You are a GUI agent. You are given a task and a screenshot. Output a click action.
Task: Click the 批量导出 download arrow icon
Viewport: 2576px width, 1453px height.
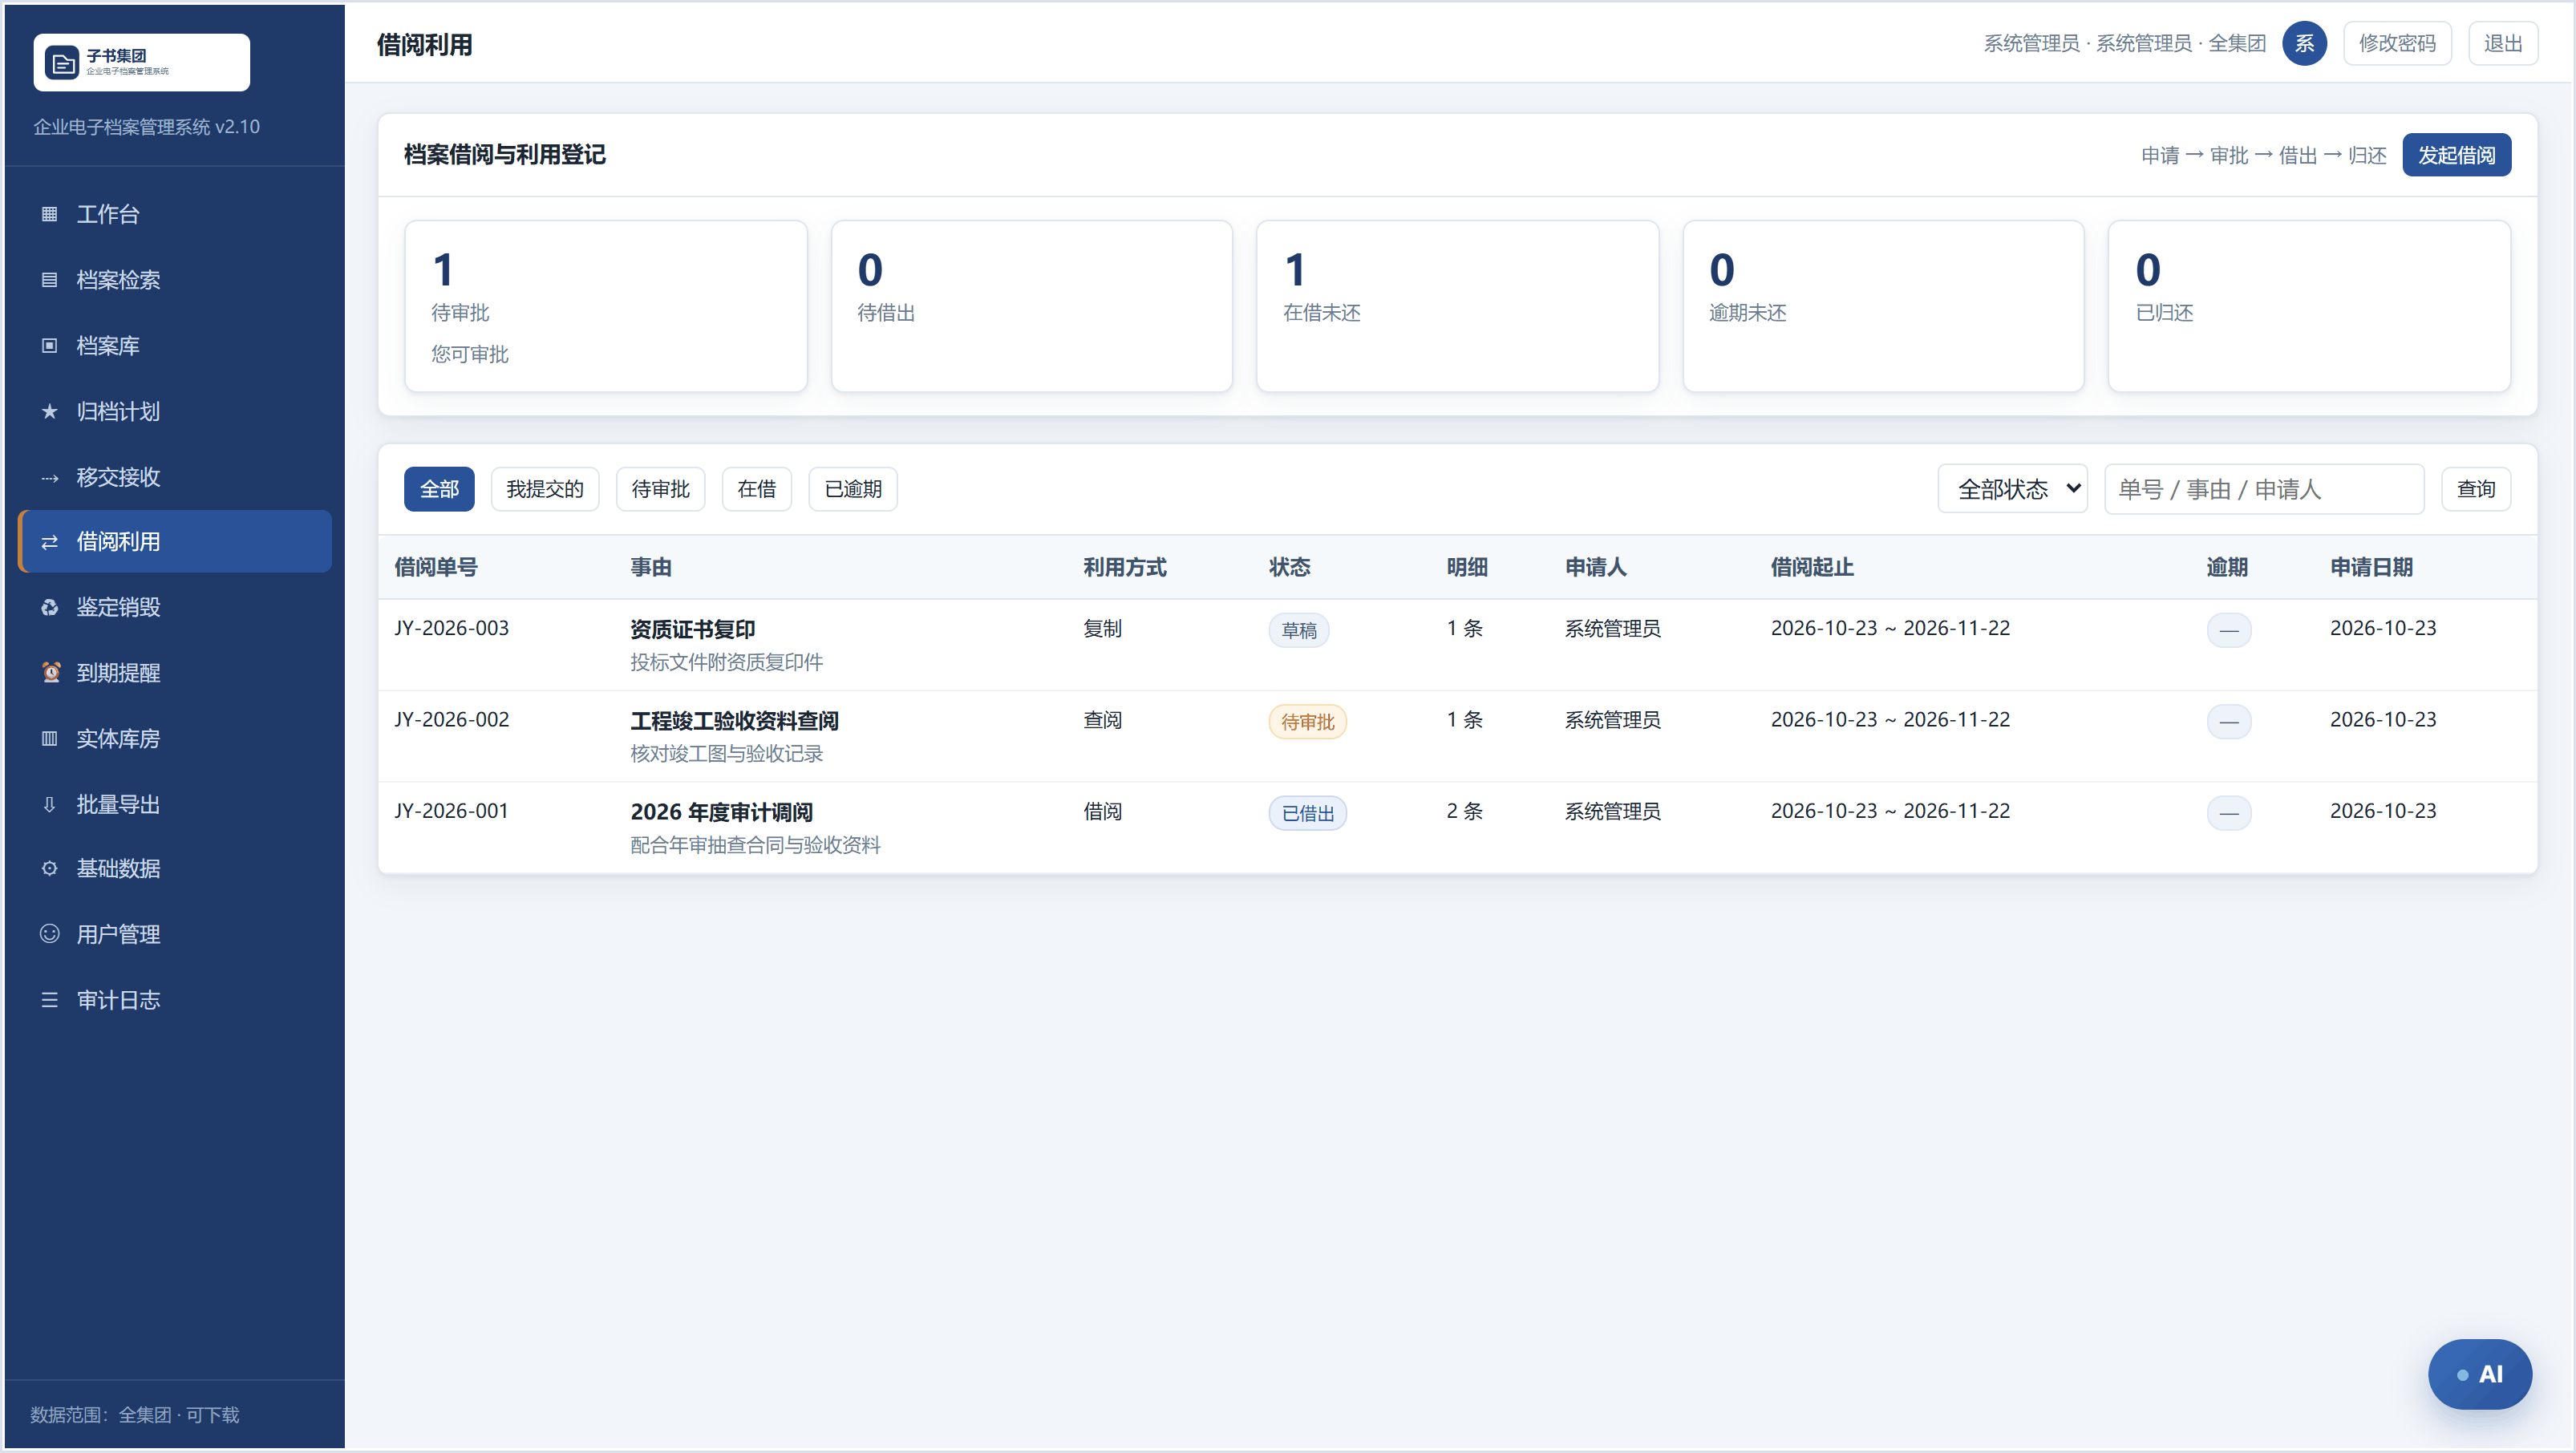pyautogui.click(x=49, y=804)
